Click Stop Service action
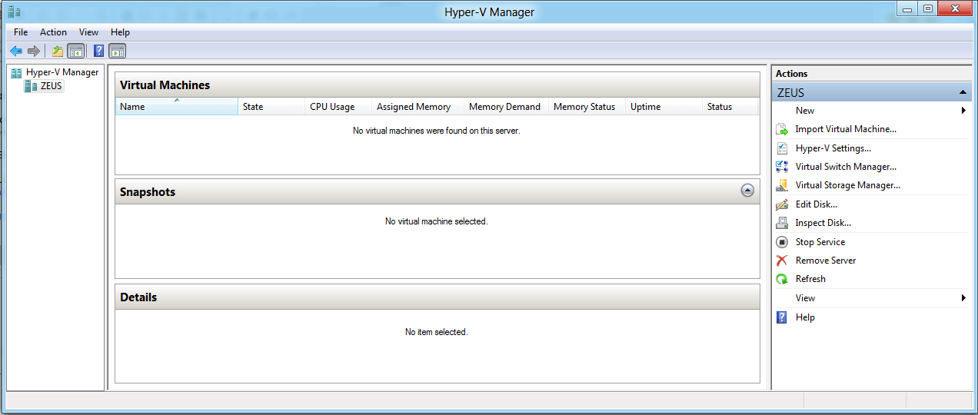Screen dimensions: 978x415 pyautogui.click(x=820, y=242)
